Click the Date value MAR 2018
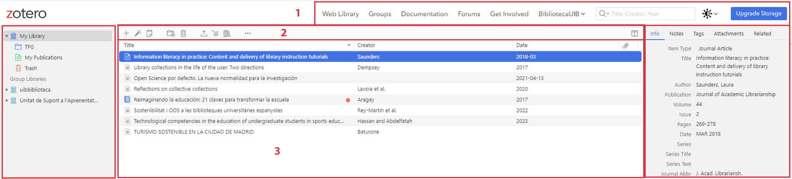 (708, 134)
